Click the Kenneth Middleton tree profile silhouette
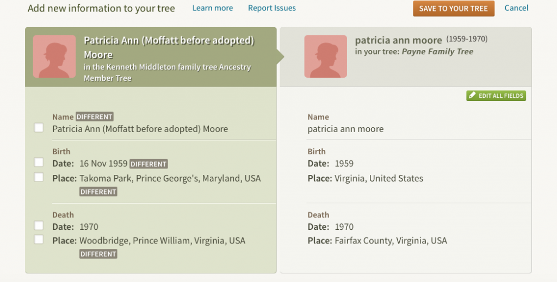 point(54,57)
